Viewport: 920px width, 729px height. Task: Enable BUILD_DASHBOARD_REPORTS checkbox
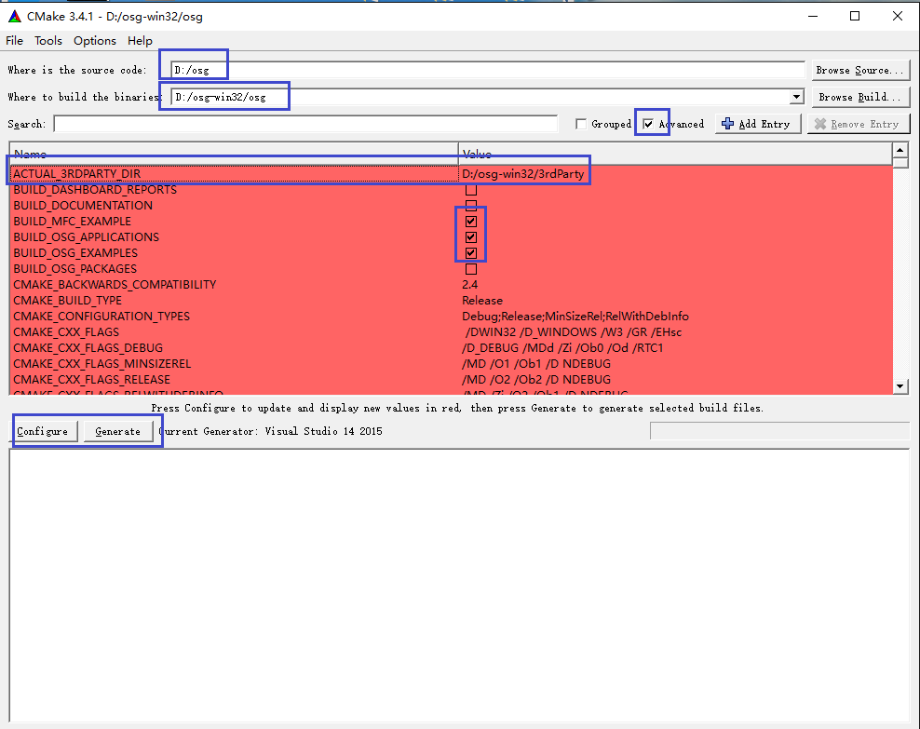[470, 189]
